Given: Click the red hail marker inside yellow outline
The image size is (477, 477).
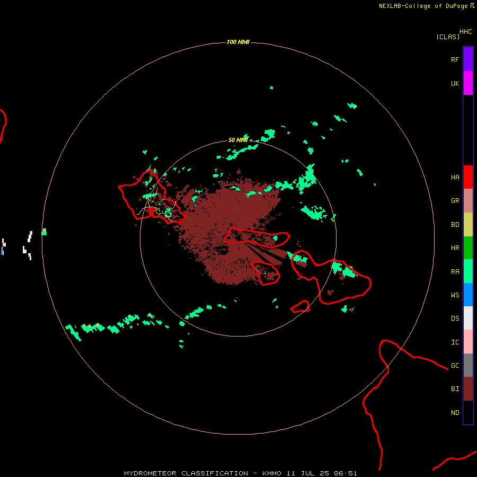Looking at the screenshot, I should pos(151,211).
